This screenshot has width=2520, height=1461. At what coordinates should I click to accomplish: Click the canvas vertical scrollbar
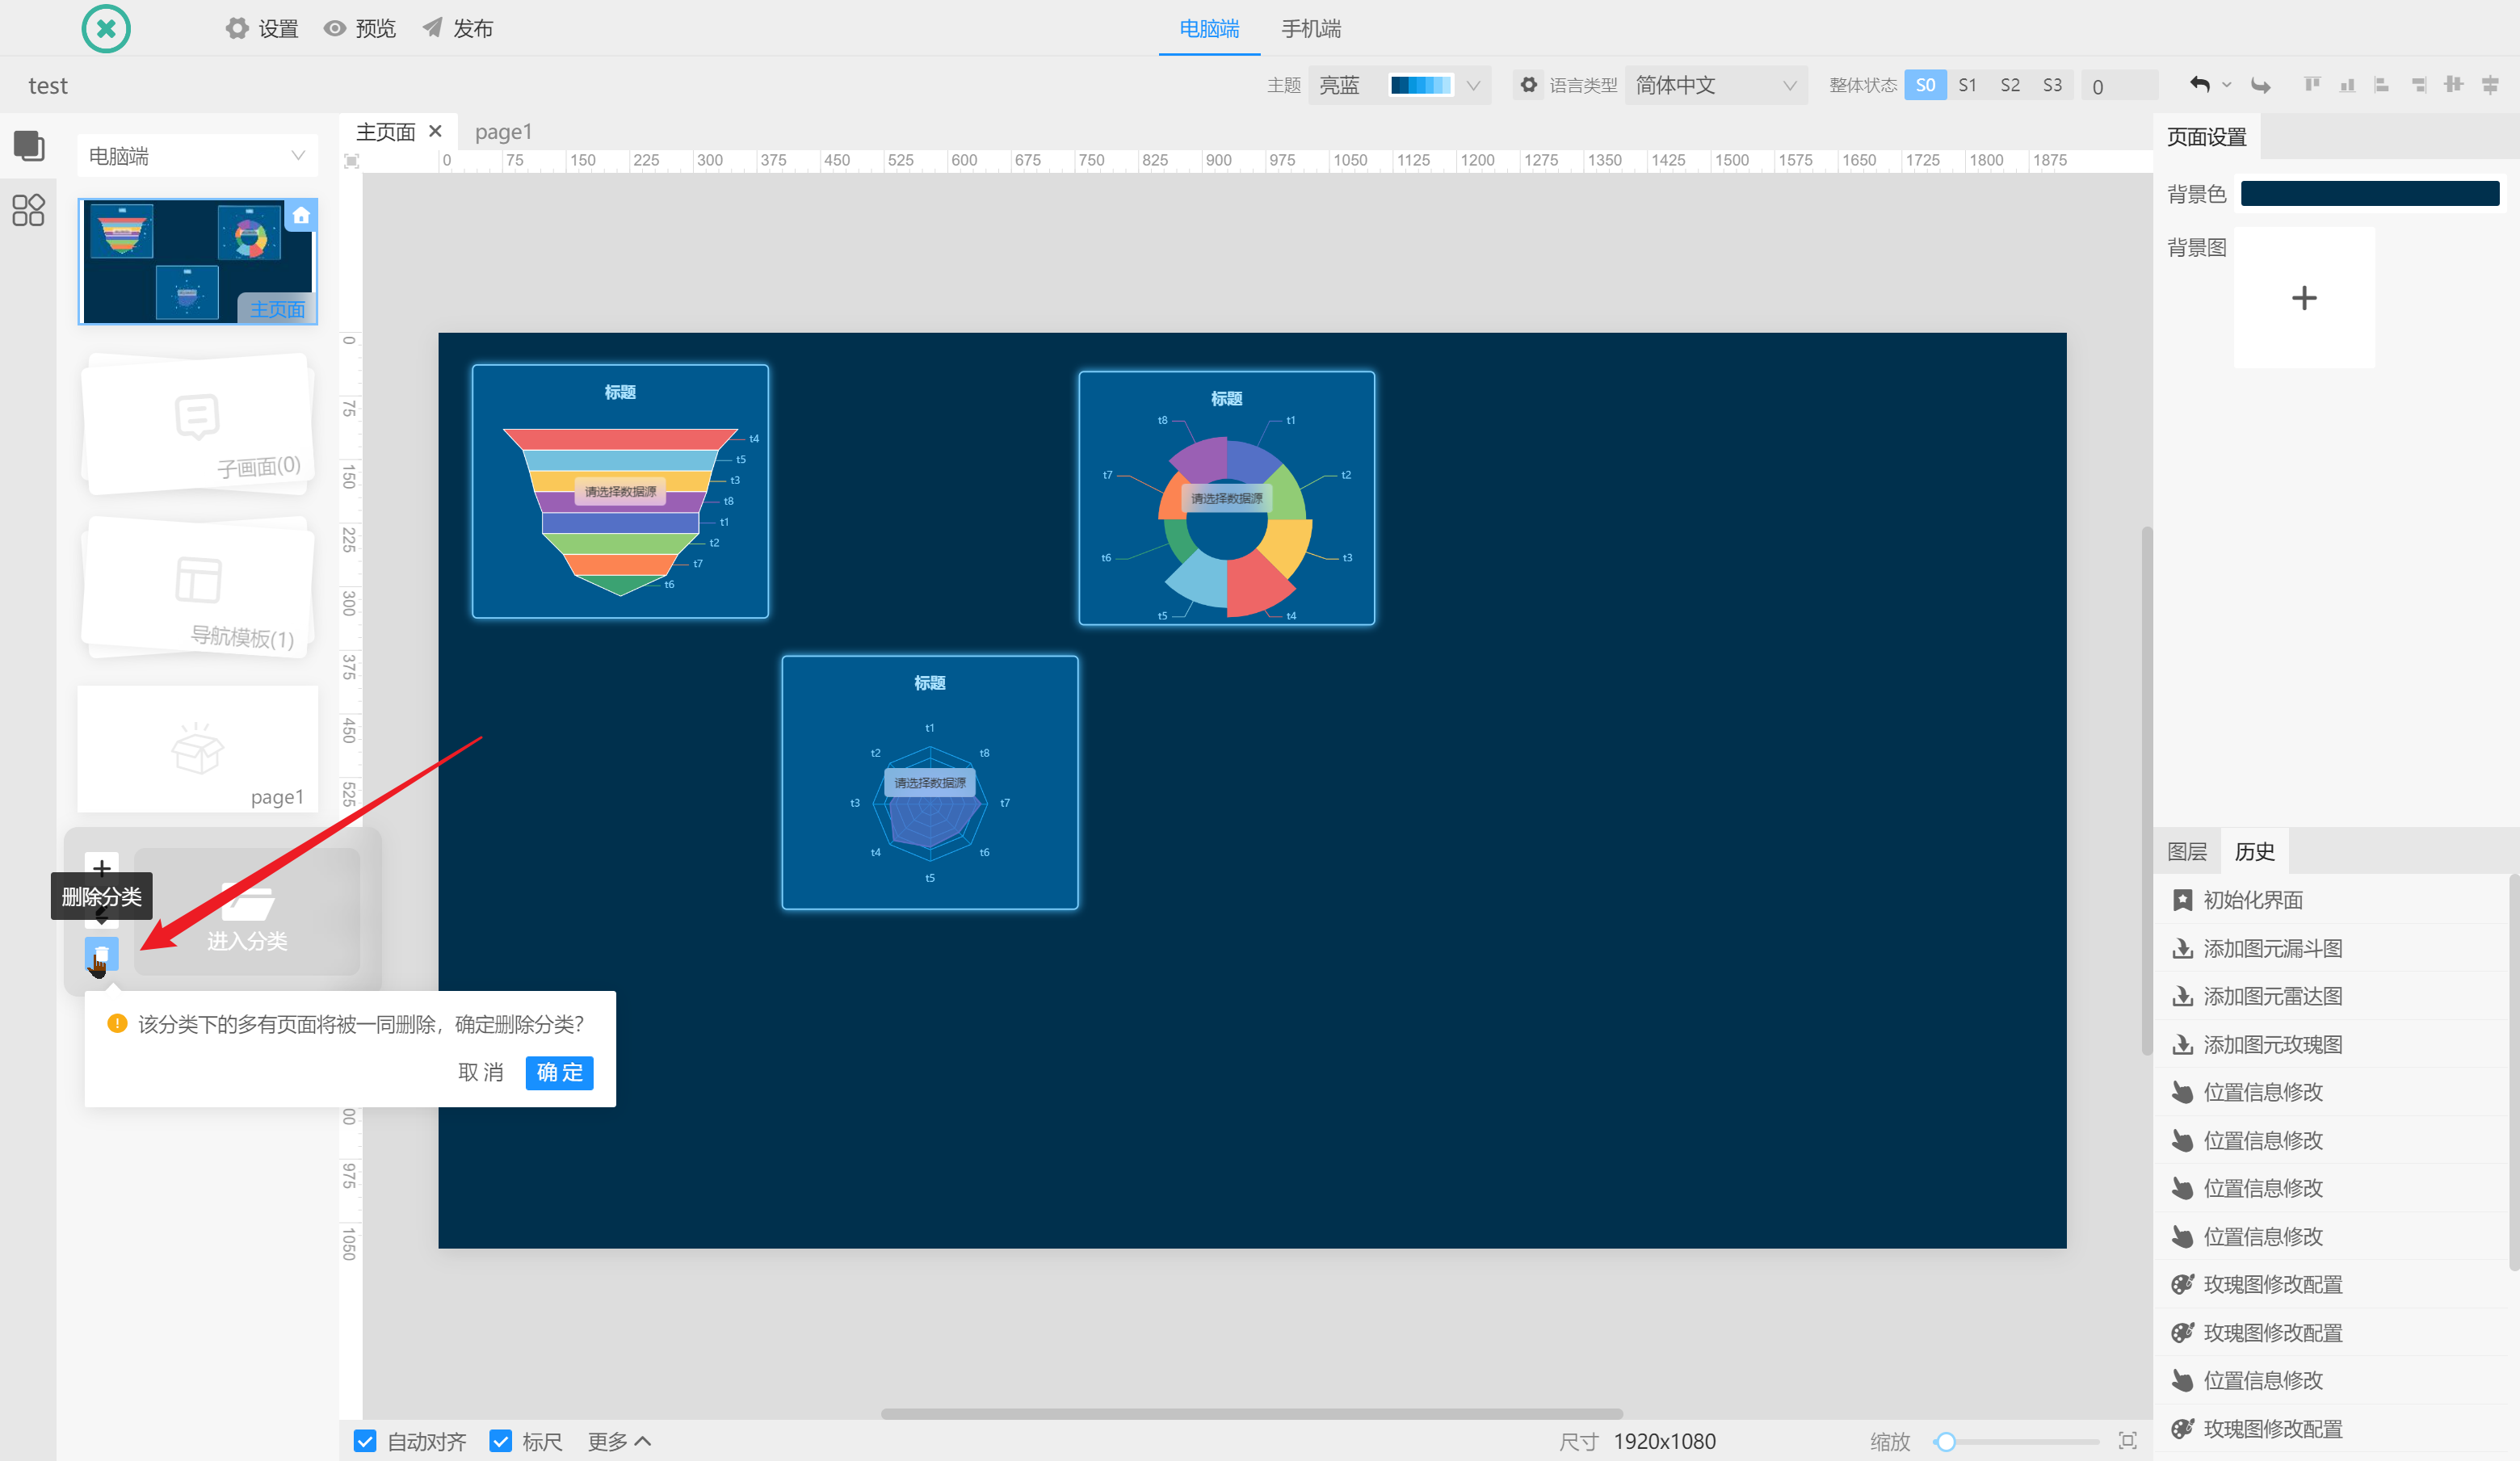pyautogui.click(x=2146, y=790)
